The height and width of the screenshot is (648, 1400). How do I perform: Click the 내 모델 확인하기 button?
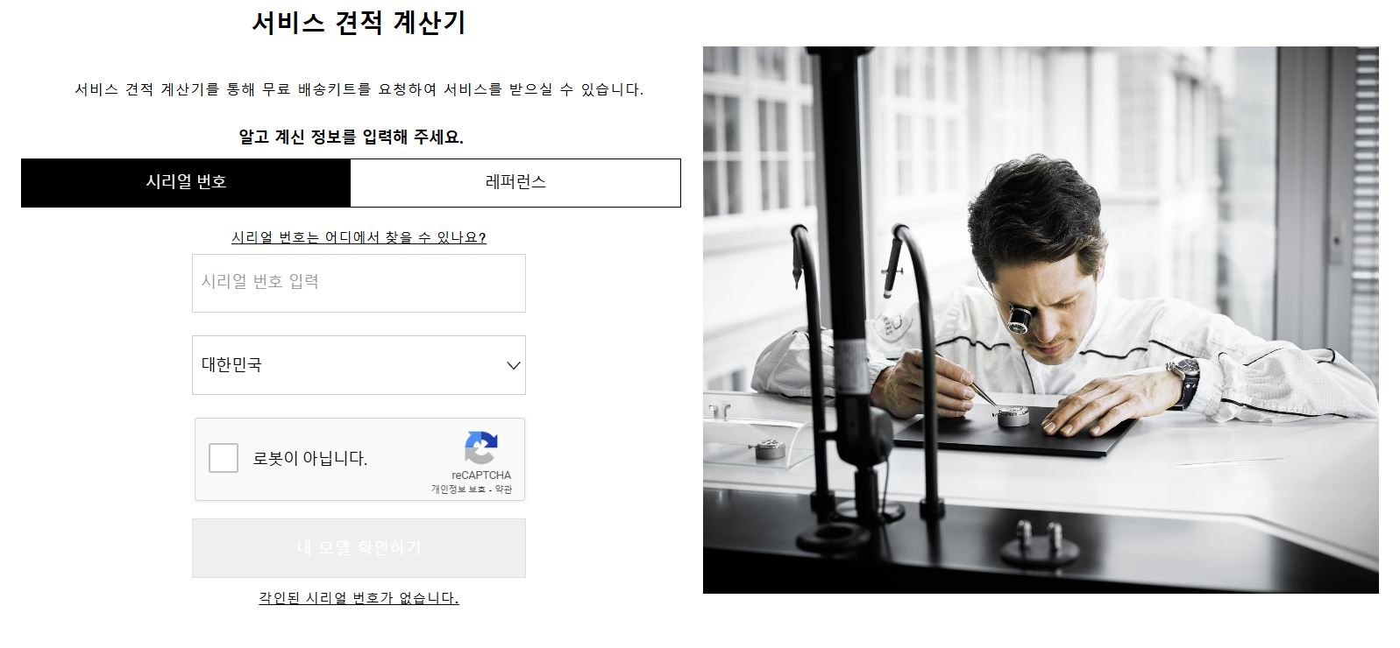click(359, 548)
